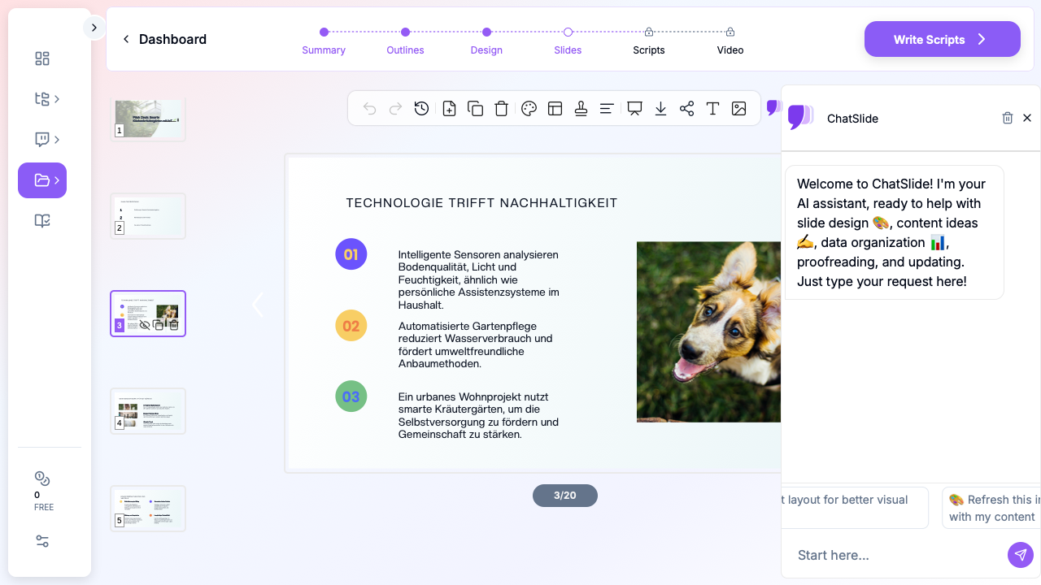The width and height of the screenshot is (1041, 585).
Task: Switch to the Design step
Action: [x=486, y=41]
